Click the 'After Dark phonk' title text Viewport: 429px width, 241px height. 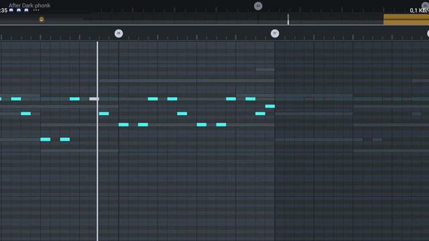coord(29,5)
